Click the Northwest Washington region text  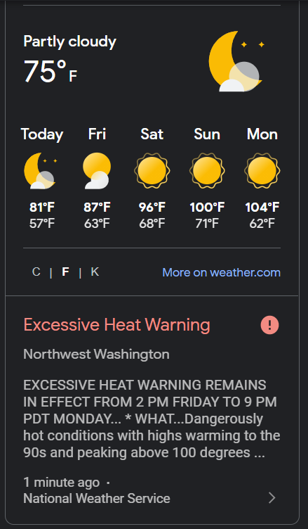pyautogui.click(x=96, y=355)
